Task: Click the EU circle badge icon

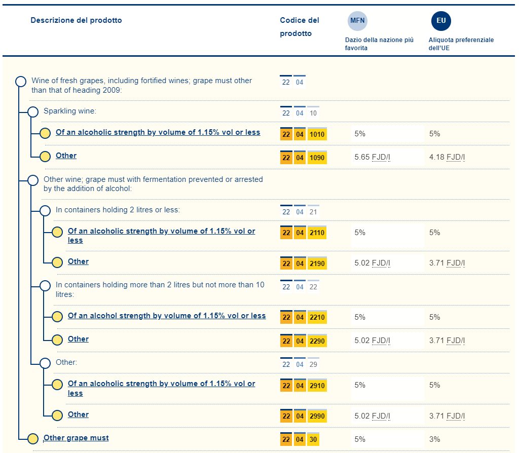Action: tap(441, 21)
